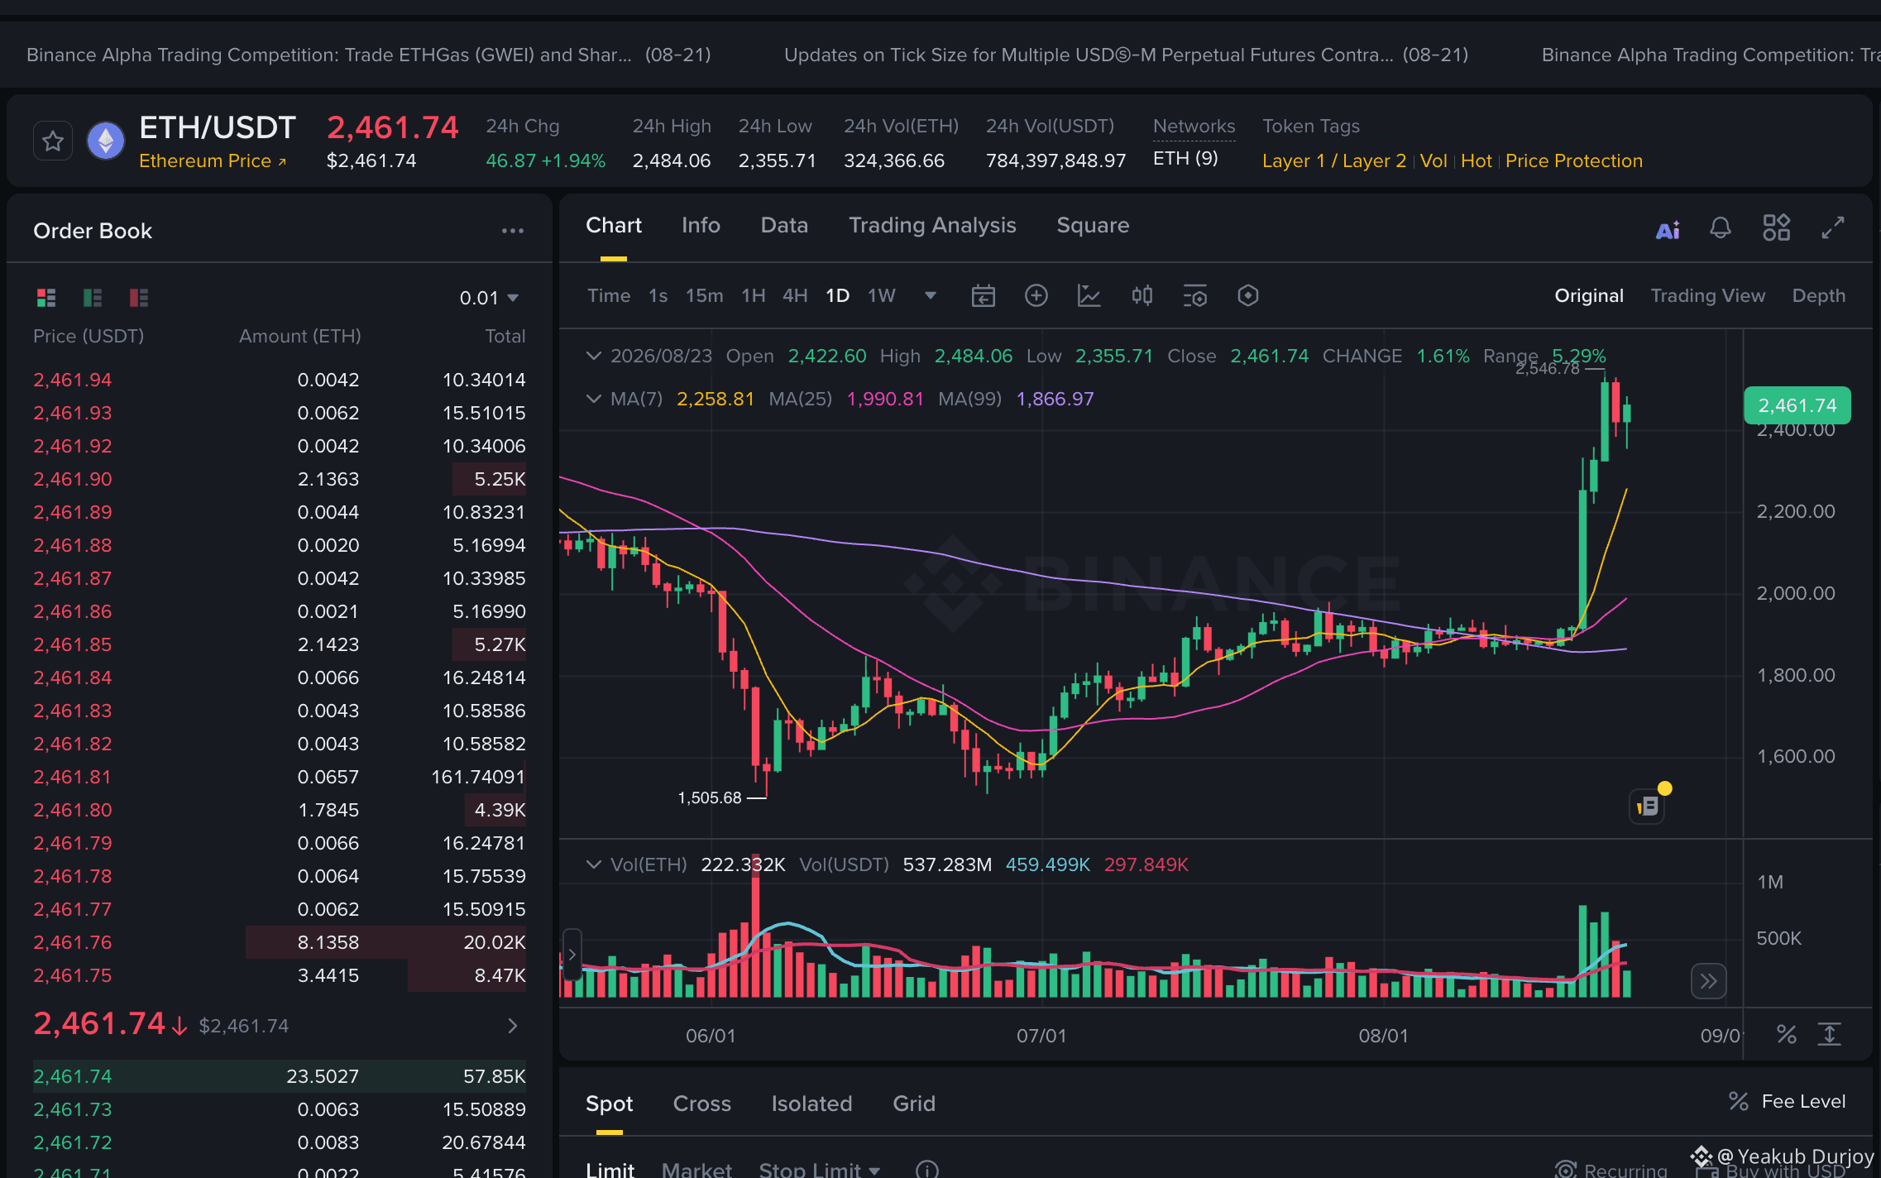Open the Order Book three-dot options menu
The height and width of the screenshot is (1178, 1881).
click(x=513, y=231)
